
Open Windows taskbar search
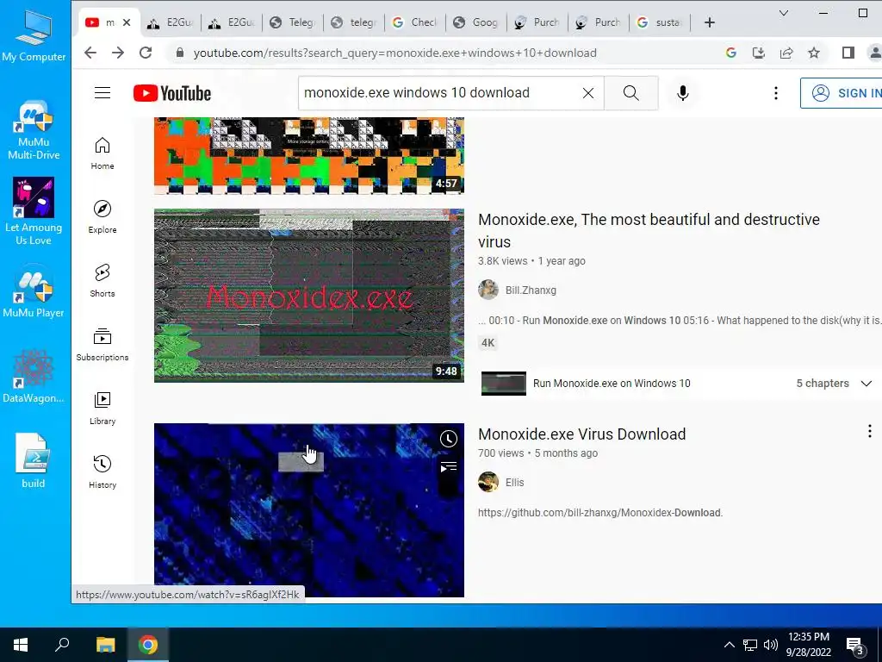coord(62,645)
